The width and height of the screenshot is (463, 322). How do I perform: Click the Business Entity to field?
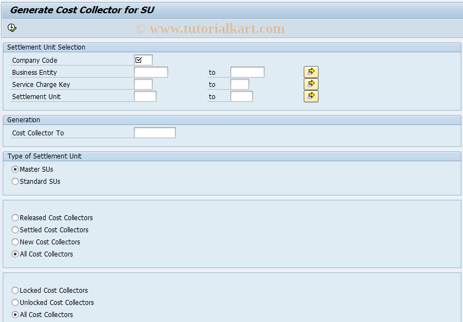click(247, 72)
